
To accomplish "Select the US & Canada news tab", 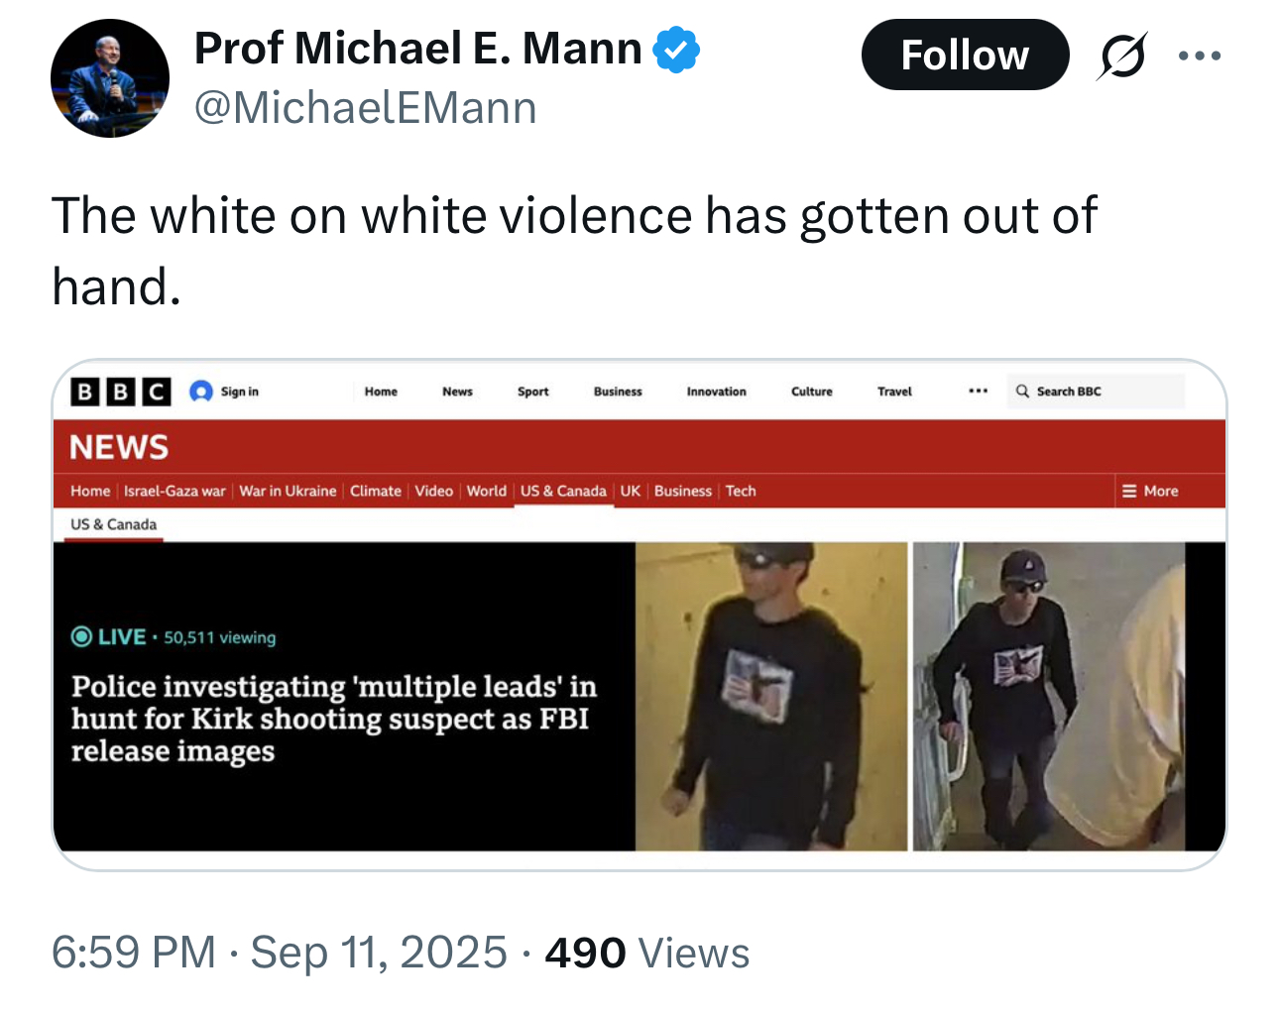I will point(563,491).
